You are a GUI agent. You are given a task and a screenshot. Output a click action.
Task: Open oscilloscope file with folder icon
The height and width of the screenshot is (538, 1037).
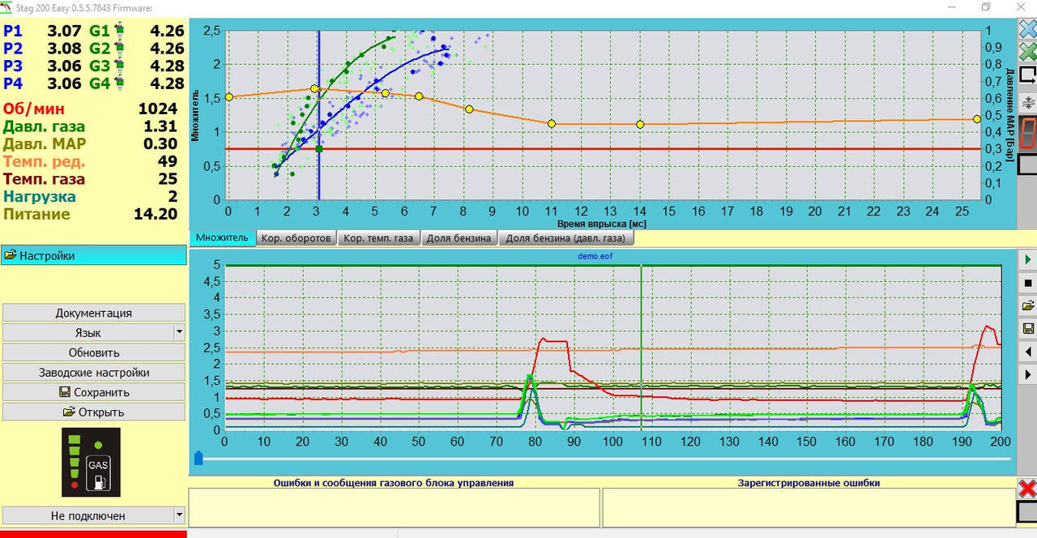coord(1027,305)
